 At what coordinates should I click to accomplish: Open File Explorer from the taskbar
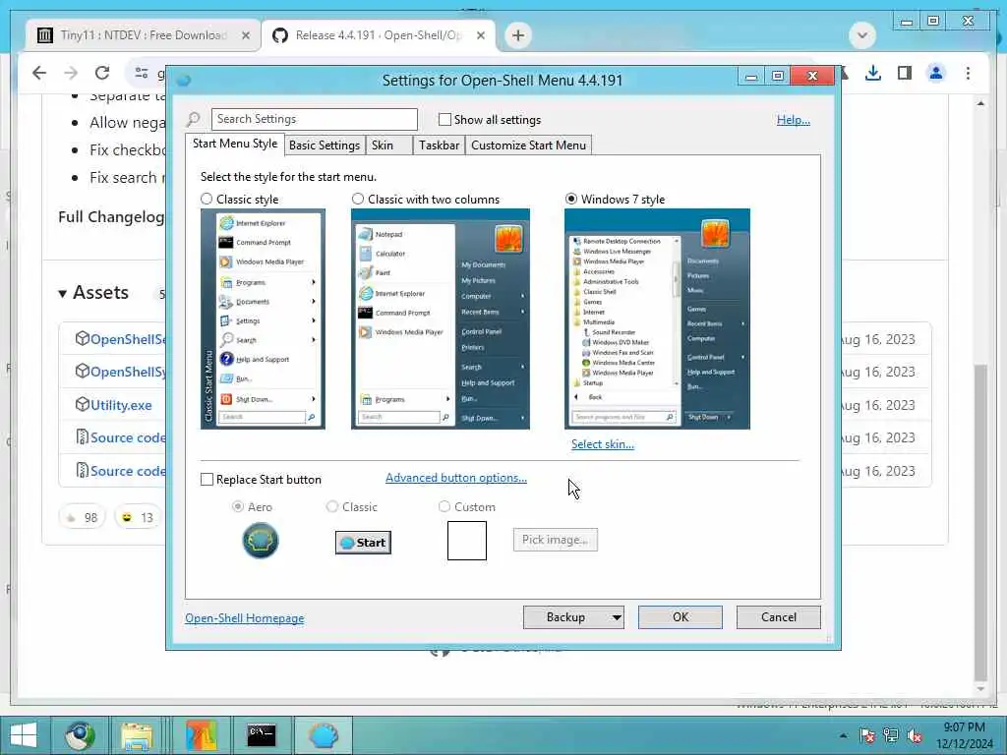click(137, 735)
